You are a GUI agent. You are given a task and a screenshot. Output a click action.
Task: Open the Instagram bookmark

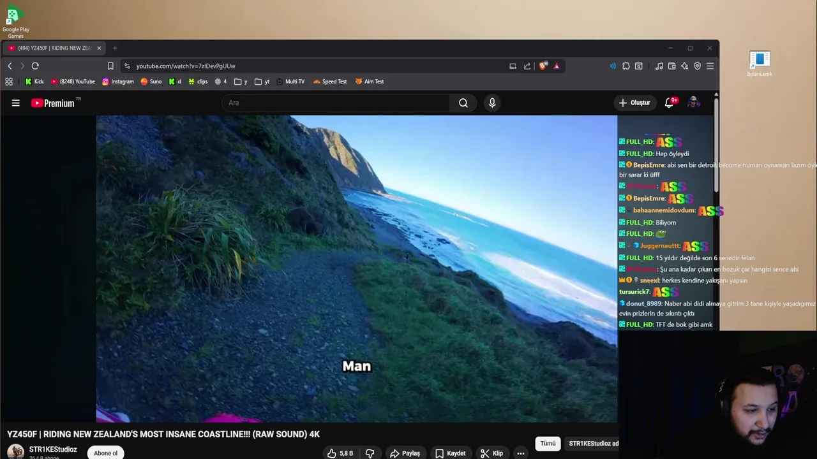pyautogui.click(x=118, y=82)
